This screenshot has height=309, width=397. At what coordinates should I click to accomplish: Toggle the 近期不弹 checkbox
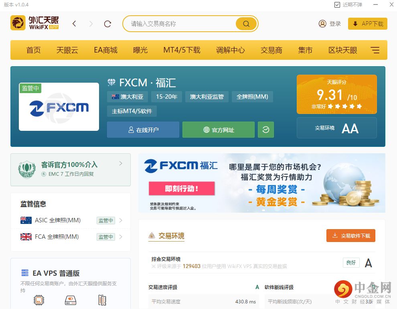(x=337, y=5)
